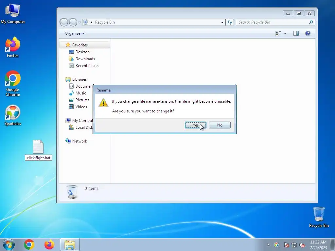Click Action Center flag tray icon

(x=286, y=245)
